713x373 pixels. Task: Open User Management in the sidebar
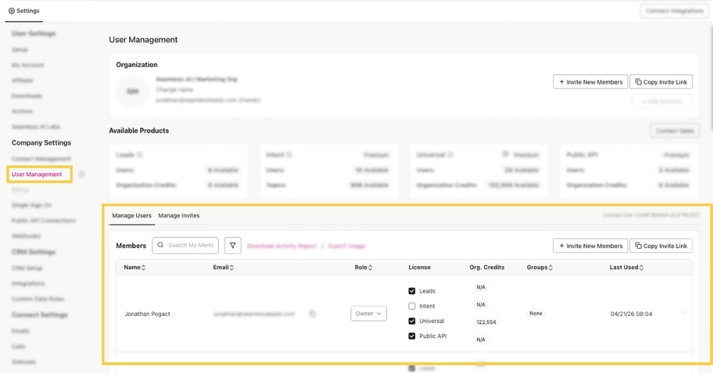tap(37, 174)
